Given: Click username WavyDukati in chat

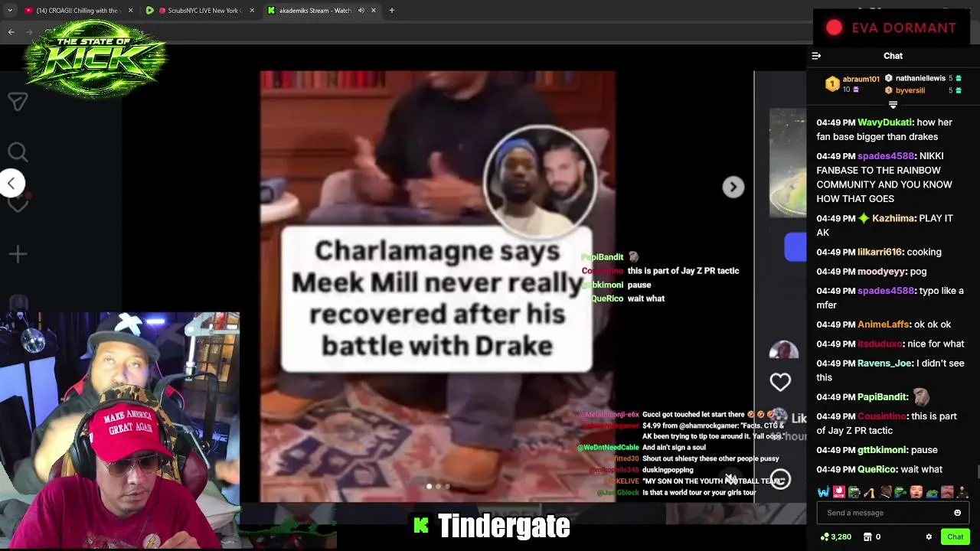Looking at the screenshot, I should tap(885, 122).
